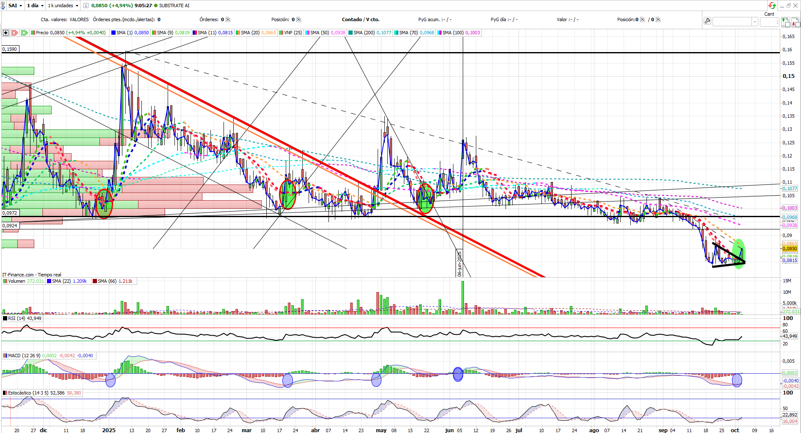Click the blue SMA (1) color swatch
This screenshot has height=433, width=801.
[113, 33]
